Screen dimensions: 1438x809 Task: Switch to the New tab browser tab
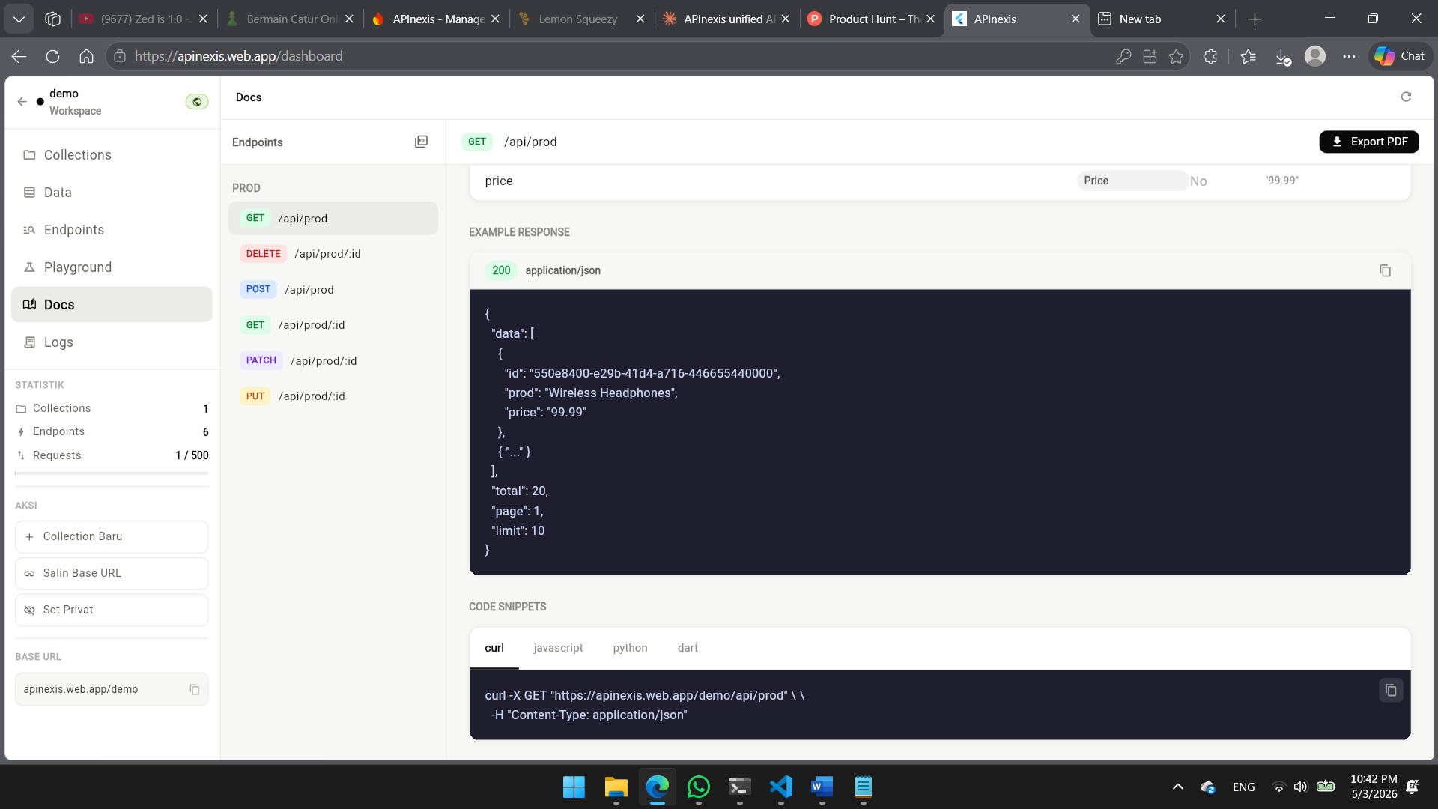[x=1162, y=19]
